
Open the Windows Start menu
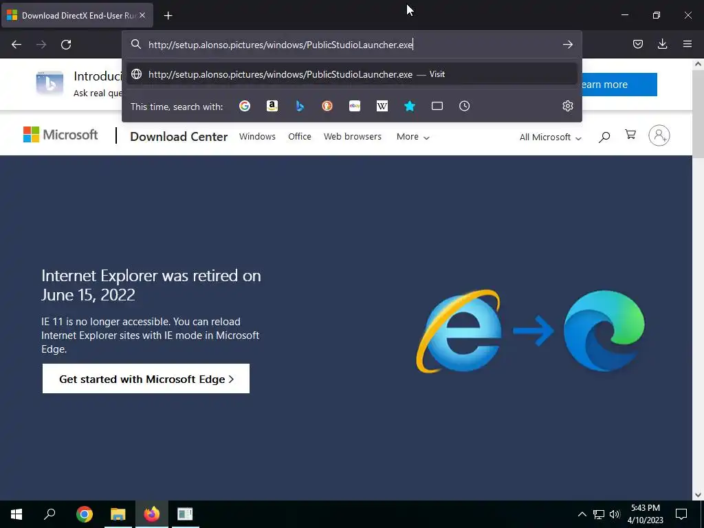[16, 514]
